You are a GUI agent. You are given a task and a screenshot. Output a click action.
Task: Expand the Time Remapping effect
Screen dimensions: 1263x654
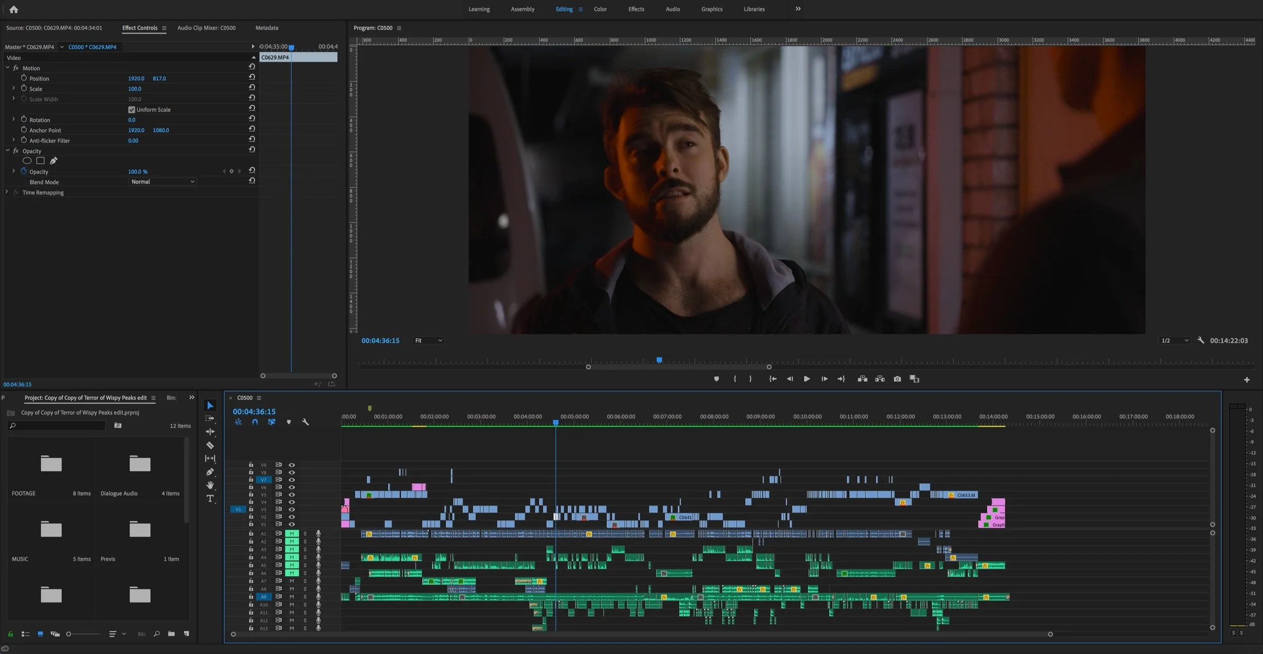[x=7, y=192]
